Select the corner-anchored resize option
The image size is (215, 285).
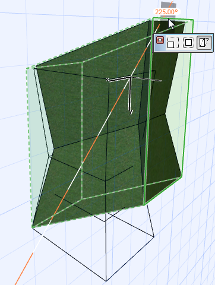[x=173, y=43]
